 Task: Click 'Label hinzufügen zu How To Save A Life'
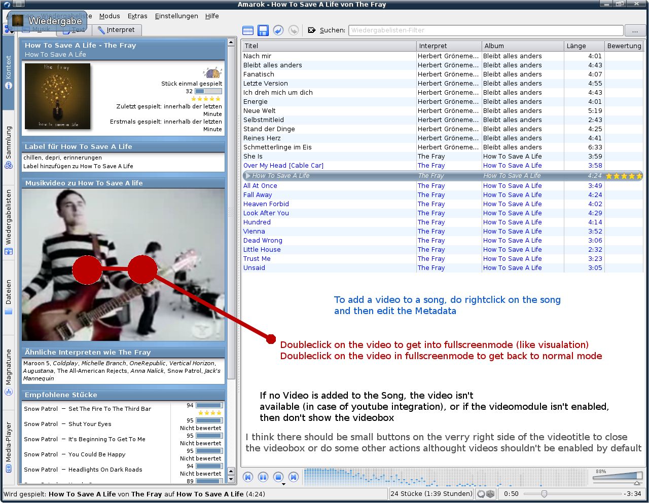coord(78,166)
